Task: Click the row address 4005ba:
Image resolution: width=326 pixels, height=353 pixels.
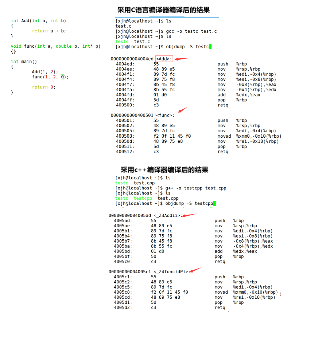Action: pyautogui.click(x=123, y=246)
